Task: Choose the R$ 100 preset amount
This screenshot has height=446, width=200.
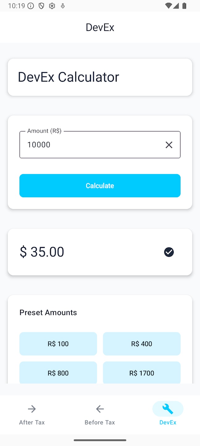Action: point(58,344)
